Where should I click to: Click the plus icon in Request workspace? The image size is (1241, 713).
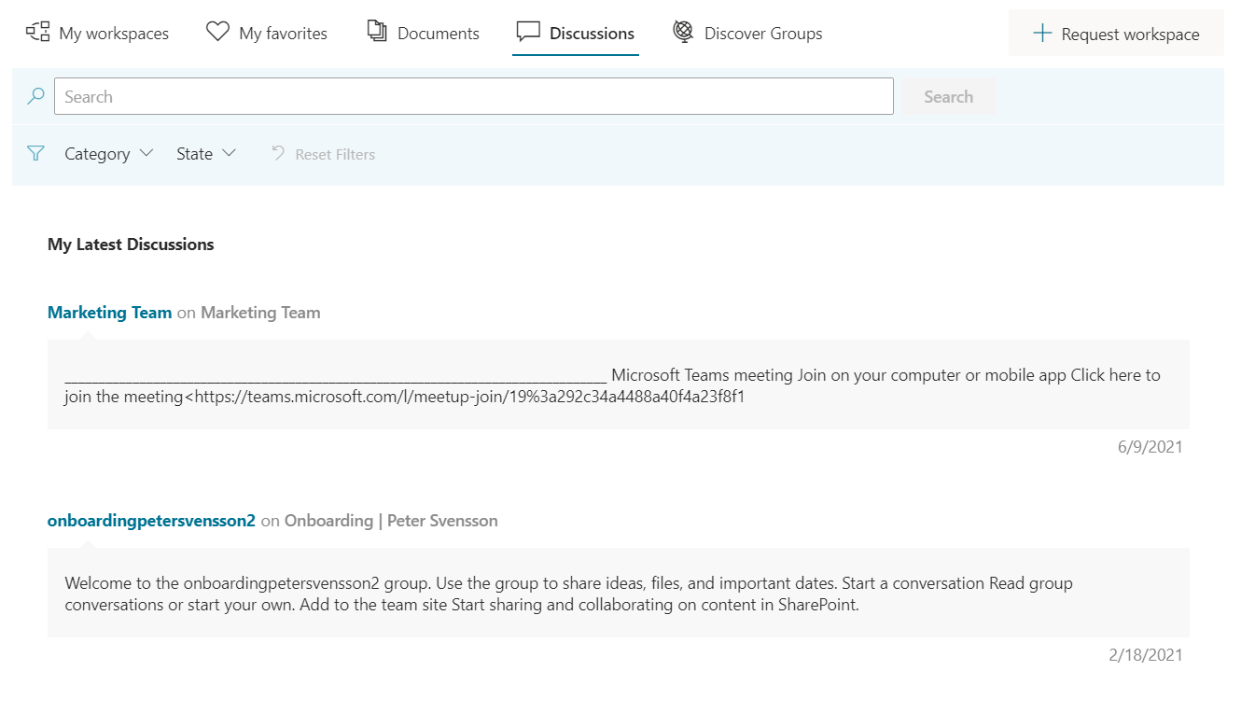coord(1042,34)
